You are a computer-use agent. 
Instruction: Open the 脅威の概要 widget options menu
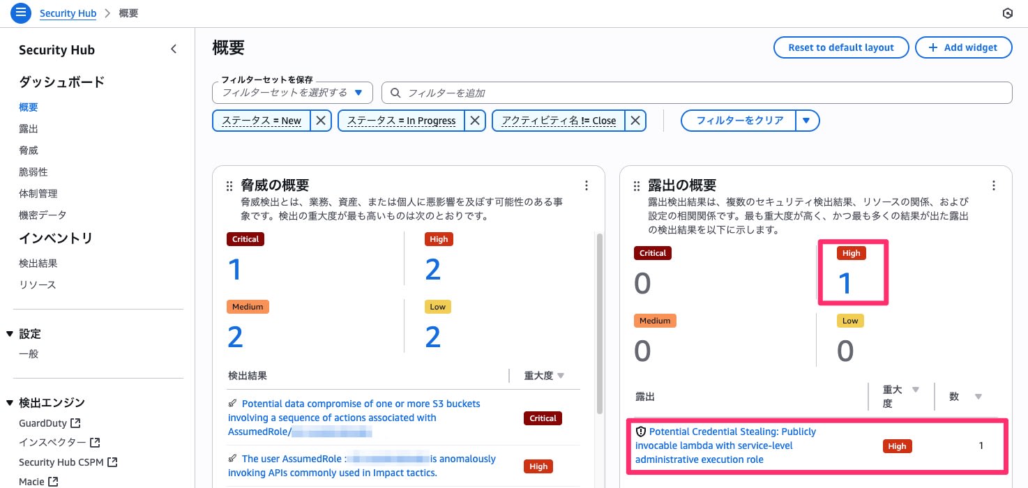coord(587,185)
